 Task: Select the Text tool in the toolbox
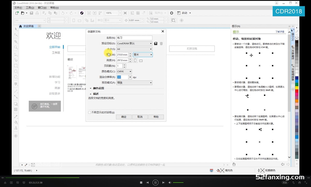16,84
